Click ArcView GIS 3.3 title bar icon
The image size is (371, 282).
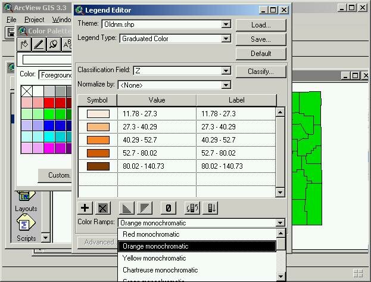[x=8, y=8]
